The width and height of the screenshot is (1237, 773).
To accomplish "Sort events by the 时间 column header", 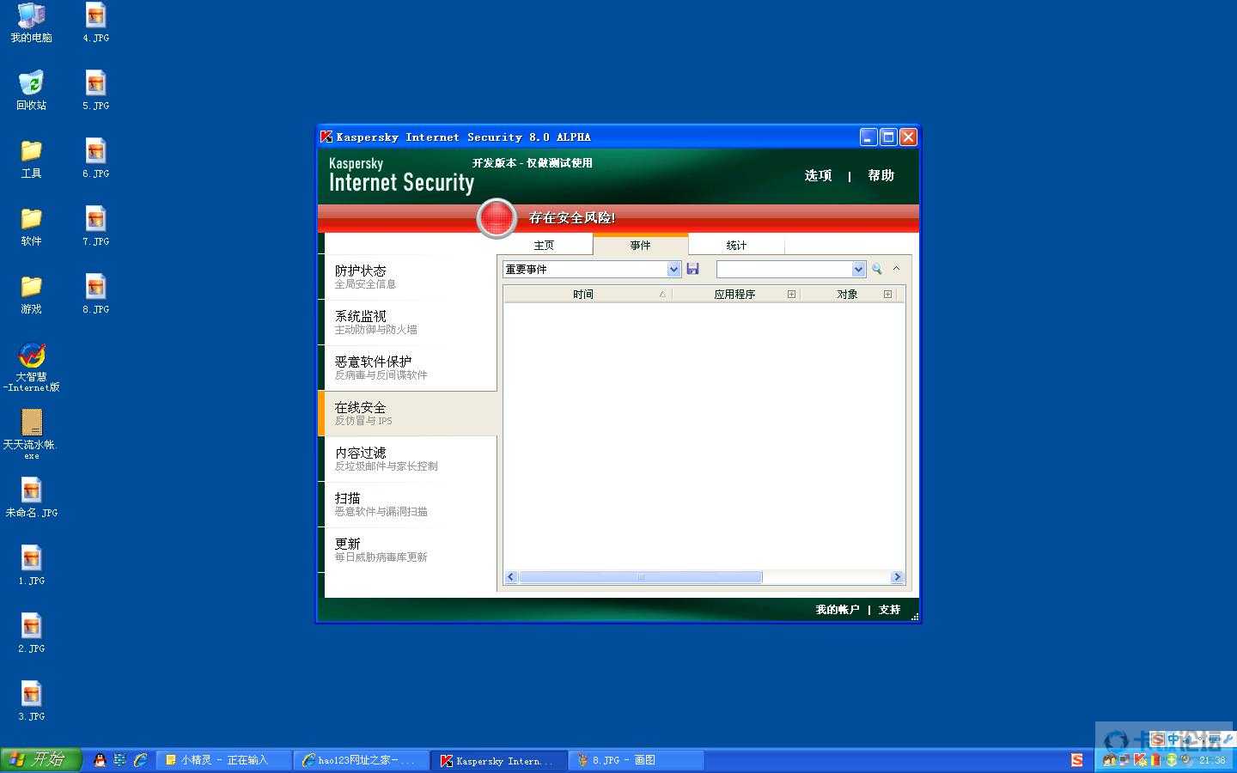I will pyautogui.click(x=587, y=294).
